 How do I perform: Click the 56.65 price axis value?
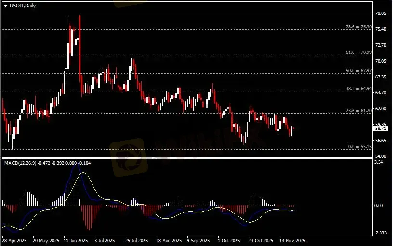380,140
